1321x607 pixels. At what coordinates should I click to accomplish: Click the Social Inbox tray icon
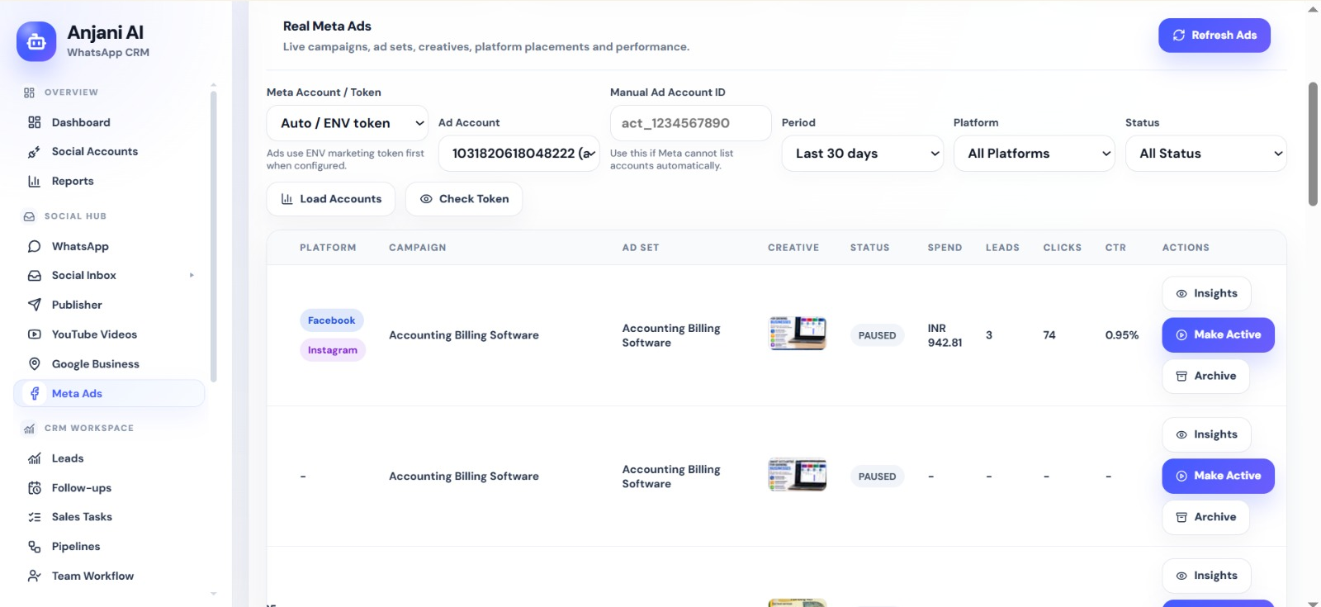click(34, 276)
